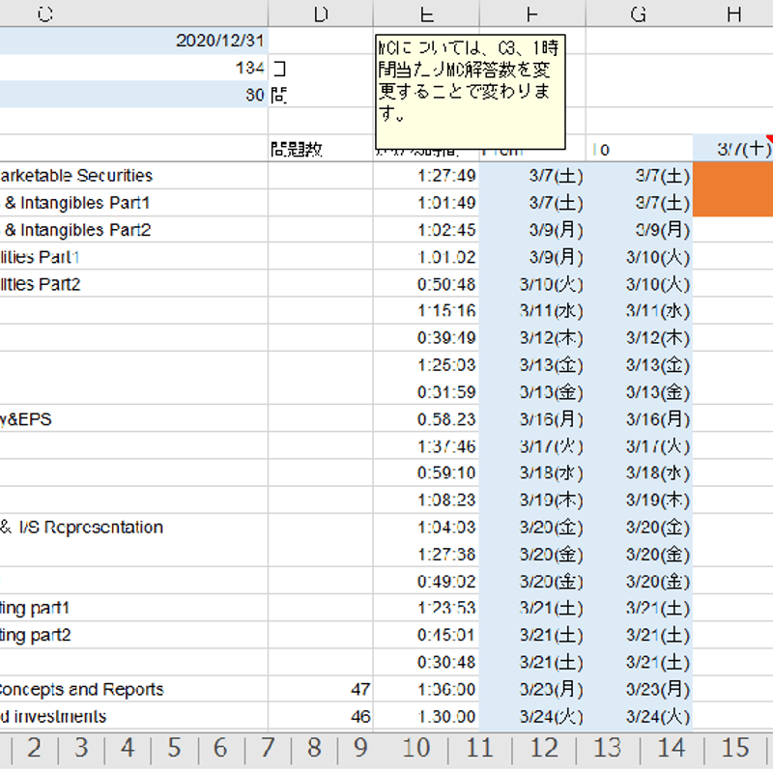Screen dimensions: 773x773
Task: Click the Intangibles Part2 cell
Action: 133,230
